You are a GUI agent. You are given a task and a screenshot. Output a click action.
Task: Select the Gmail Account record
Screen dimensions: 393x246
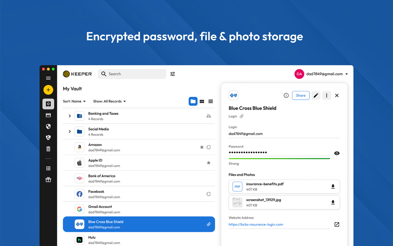(139, 209)
